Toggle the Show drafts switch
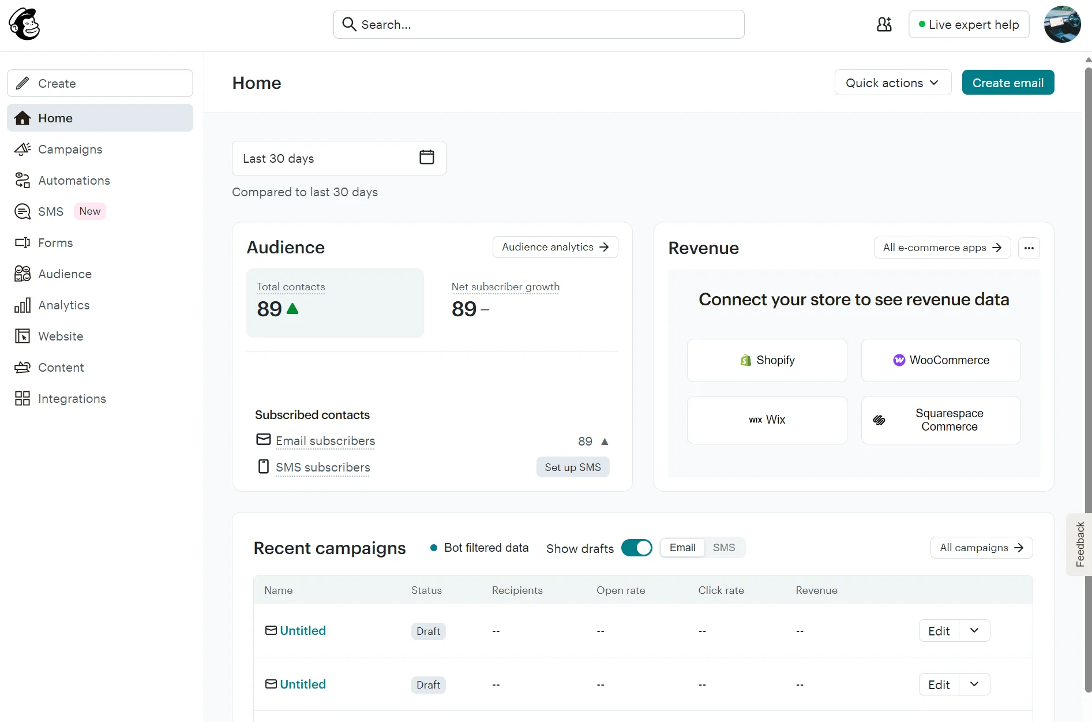This screenshot has width=1092, height=722. pyautogui.click(x=637, y=548)
